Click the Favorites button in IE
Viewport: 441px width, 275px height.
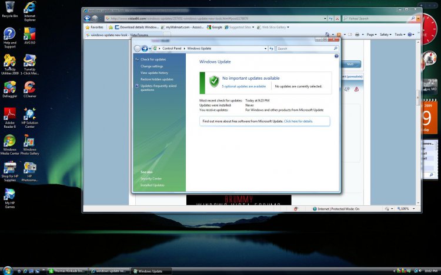tap(95, 27)
